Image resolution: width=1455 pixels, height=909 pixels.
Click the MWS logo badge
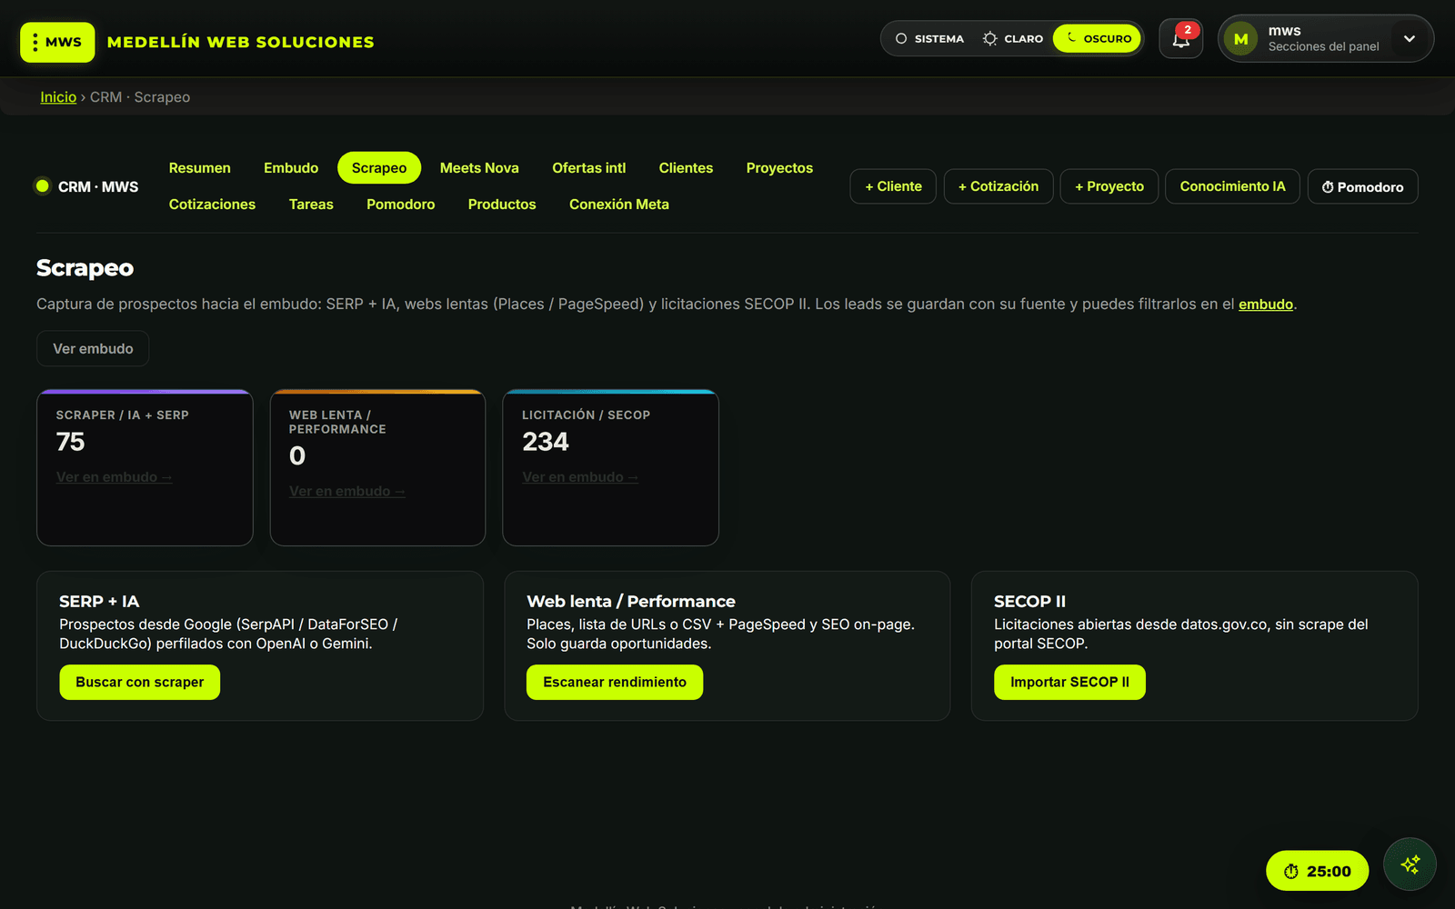[57, 42]
